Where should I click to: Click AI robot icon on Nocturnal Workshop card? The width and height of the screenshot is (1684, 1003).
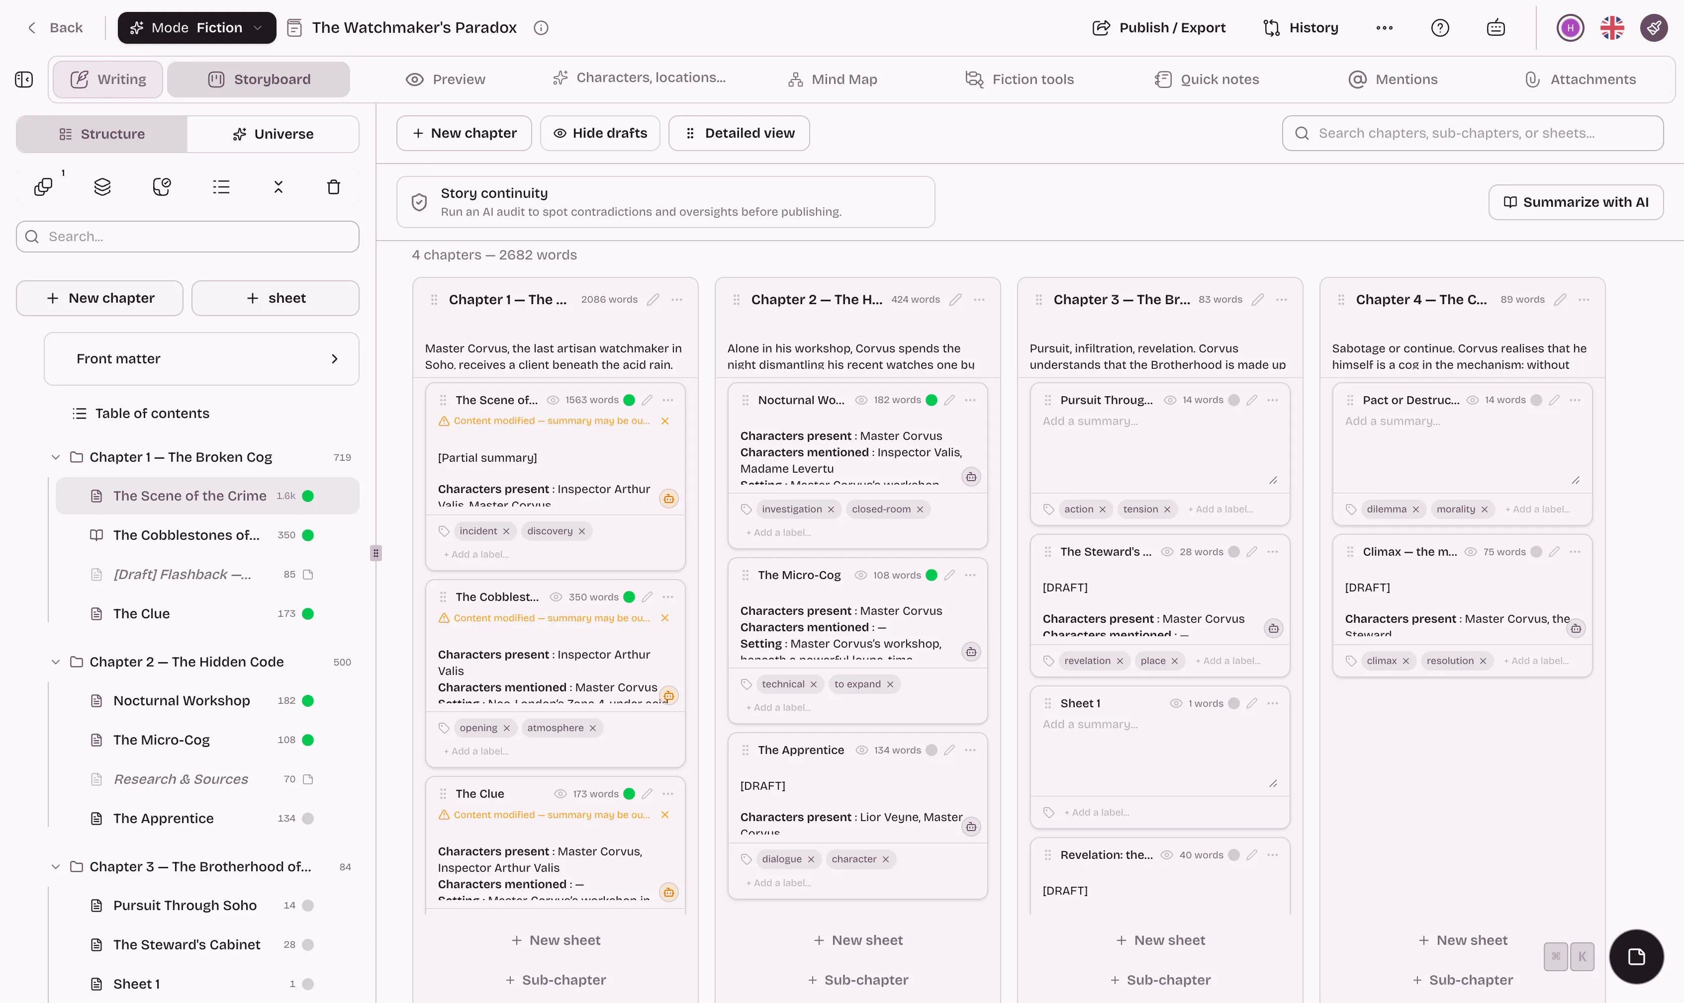click(970, 477)
